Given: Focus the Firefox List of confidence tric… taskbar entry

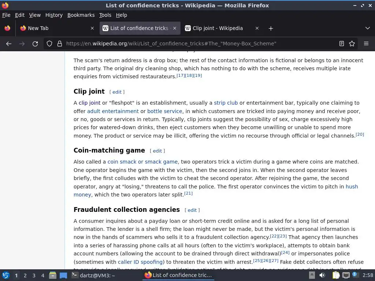Looking at the screenshot, I should click(x=178, y=275).
